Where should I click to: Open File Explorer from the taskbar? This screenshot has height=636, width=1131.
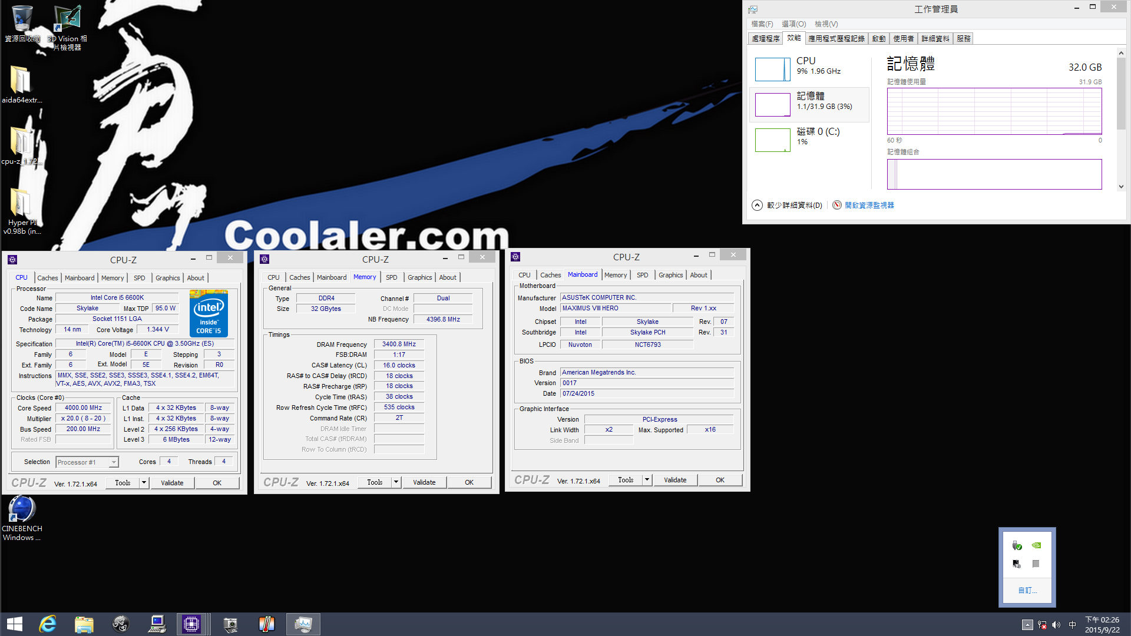[x=84, y=624]
